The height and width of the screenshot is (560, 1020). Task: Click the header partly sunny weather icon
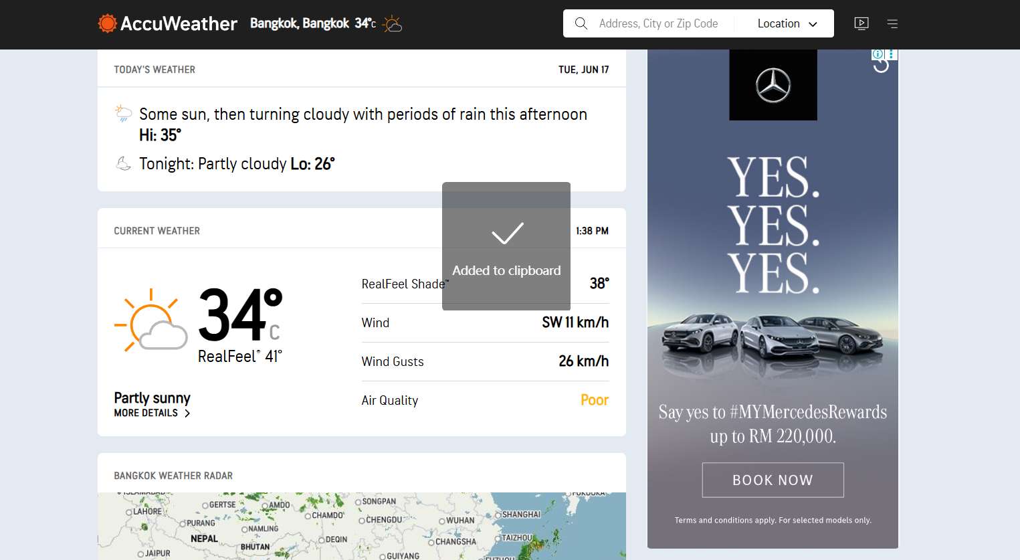393,24
